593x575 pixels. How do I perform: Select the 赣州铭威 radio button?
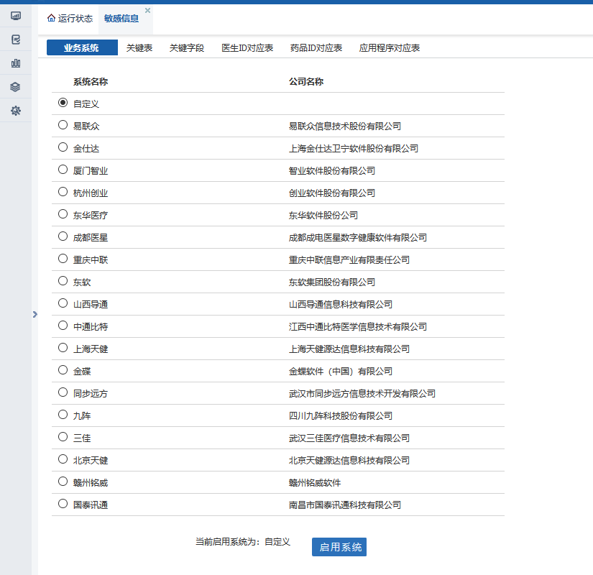coord(63,482)
